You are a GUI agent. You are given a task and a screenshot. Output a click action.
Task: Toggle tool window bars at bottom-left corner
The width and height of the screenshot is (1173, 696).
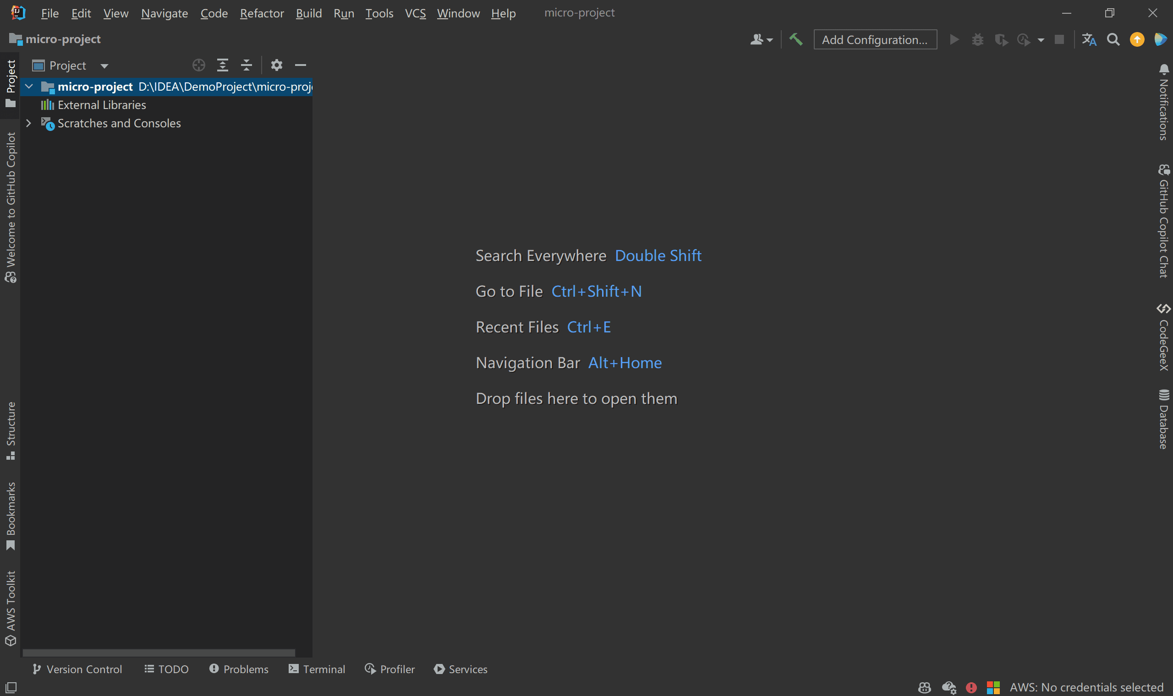point(11,688)
